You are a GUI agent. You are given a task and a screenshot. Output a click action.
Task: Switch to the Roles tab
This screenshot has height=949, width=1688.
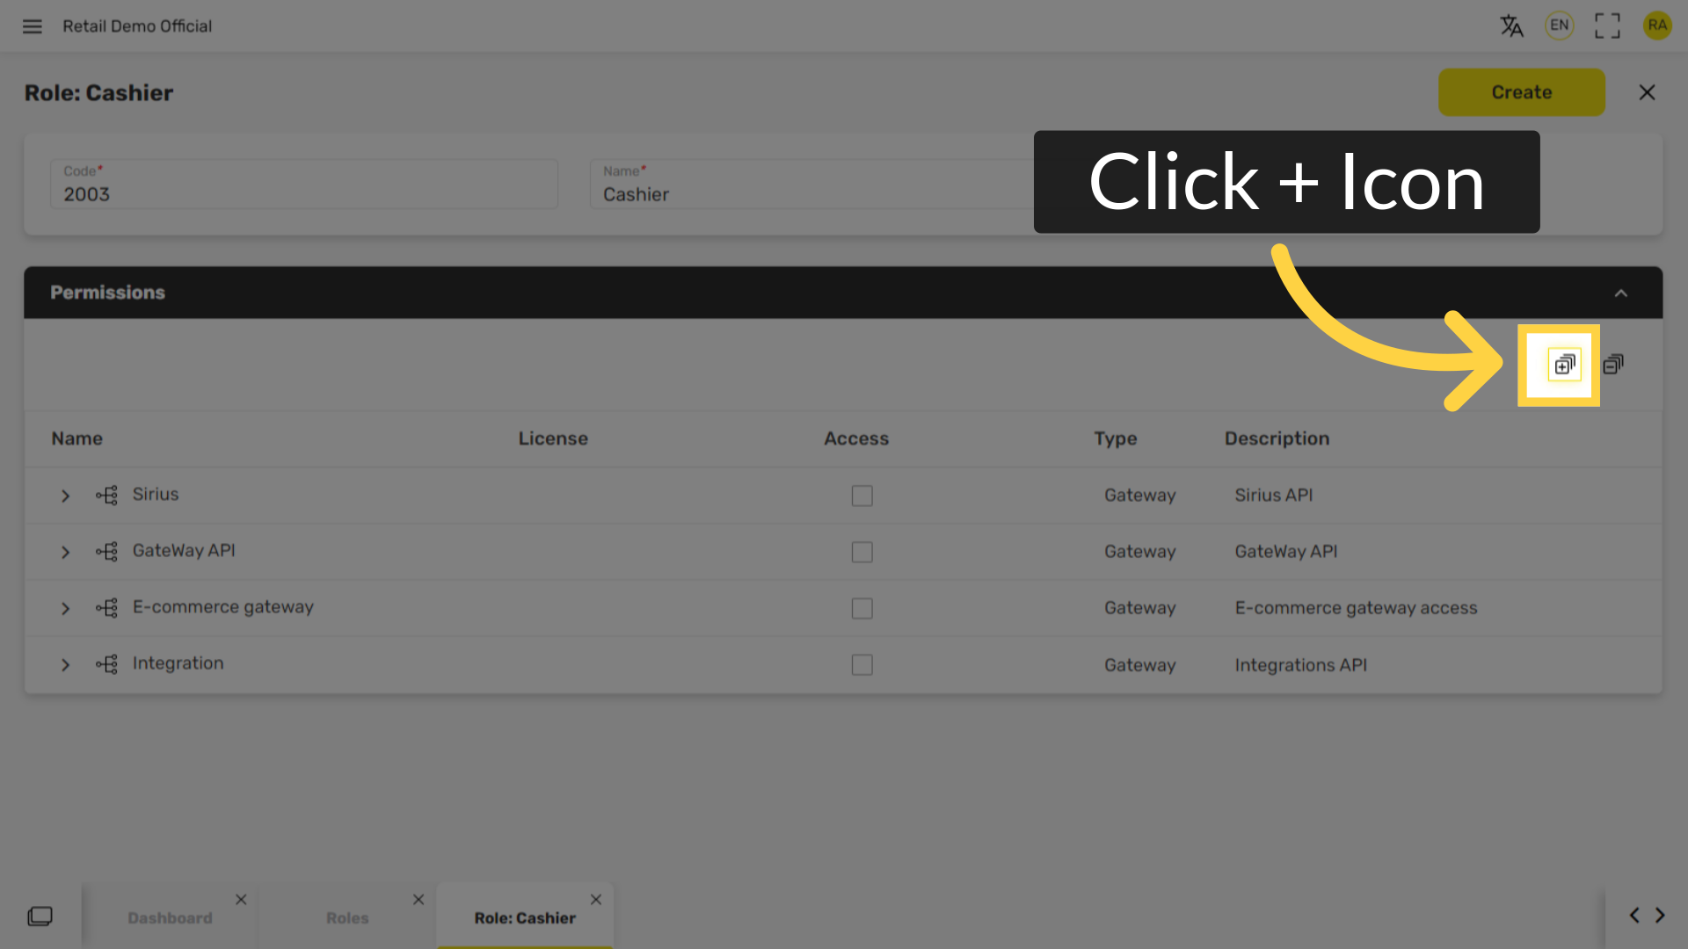pos(347,917)
